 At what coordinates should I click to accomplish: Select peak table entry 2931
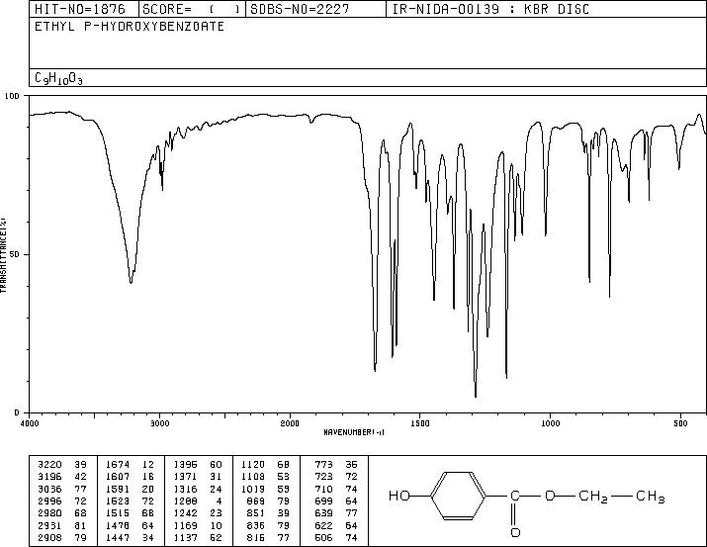coord(49,525)
